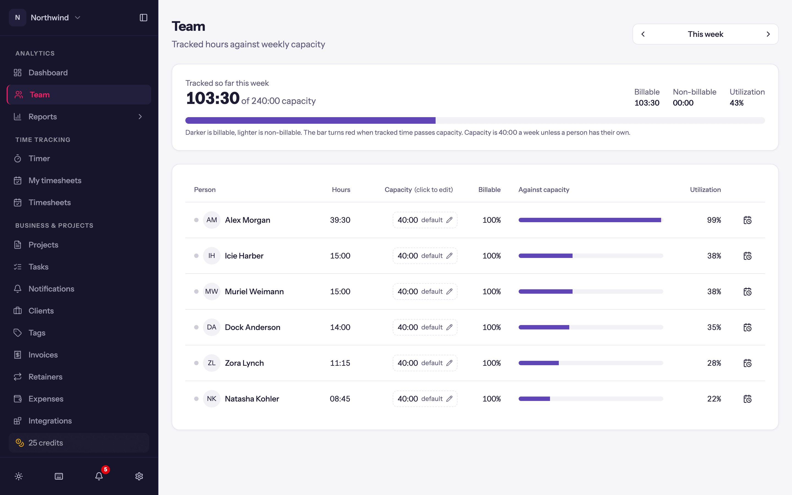Screen dimensions: 792x495
Task: Edit Alex Morgan's capacity pencil icon
Action: click(449, 220)
